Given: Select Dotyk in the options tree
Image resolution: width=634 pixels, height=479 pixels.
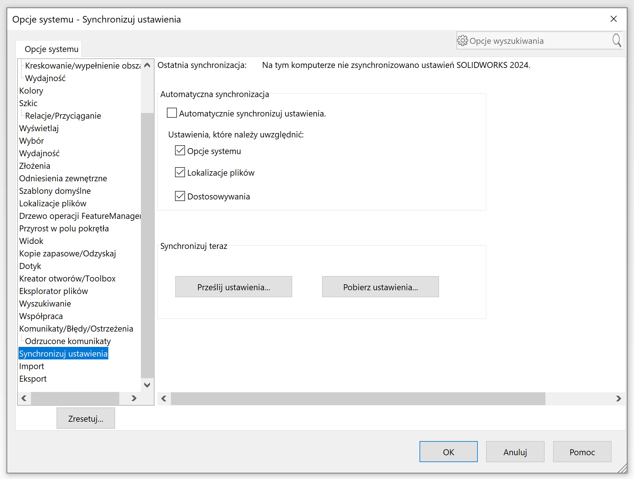Looking at the screenshot, I should point(30,266).
